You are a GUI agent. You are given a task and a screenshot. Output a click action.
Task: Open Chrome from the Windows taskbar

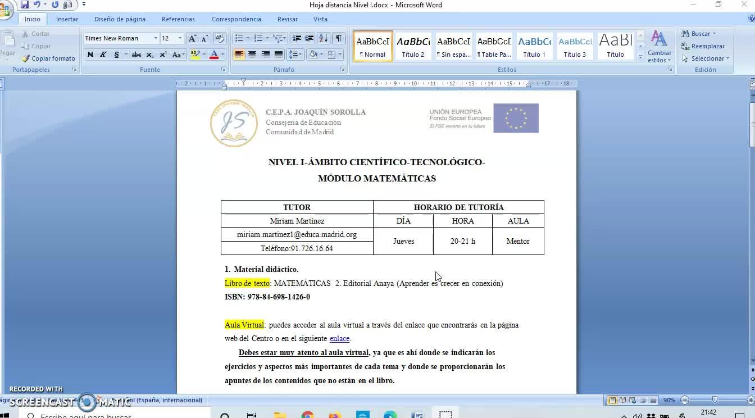click(x=307, y=416)
